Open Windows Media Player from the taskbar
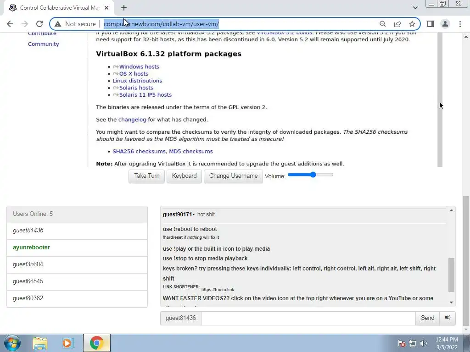Screen dimensions: 470x352 coord(68,343)
